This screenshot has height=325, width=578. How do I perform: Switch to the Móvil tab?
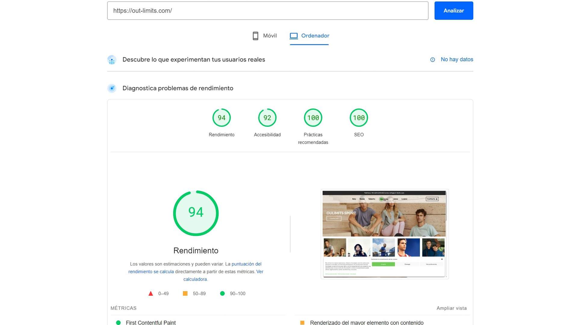pos(265,36)
